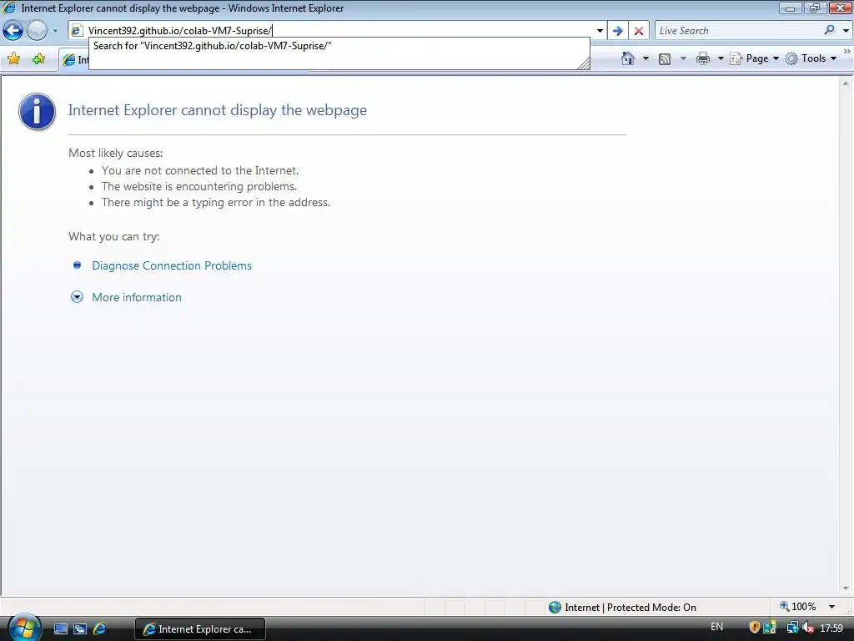The image size is (854, 641).
Task: Select the autocomplete search suggestion entry
Action: (x=339, y=46)
